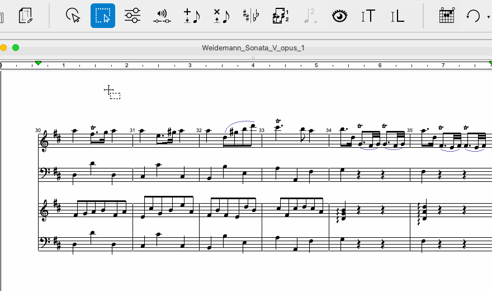
Task: Click measure number 33
Action: [x=262, y=130]
